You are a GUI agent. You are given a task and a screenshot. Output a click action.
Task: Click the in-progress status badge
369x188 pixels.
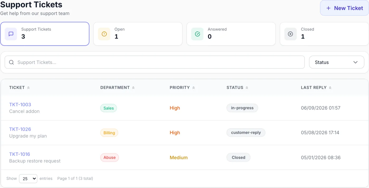point(242,108)
